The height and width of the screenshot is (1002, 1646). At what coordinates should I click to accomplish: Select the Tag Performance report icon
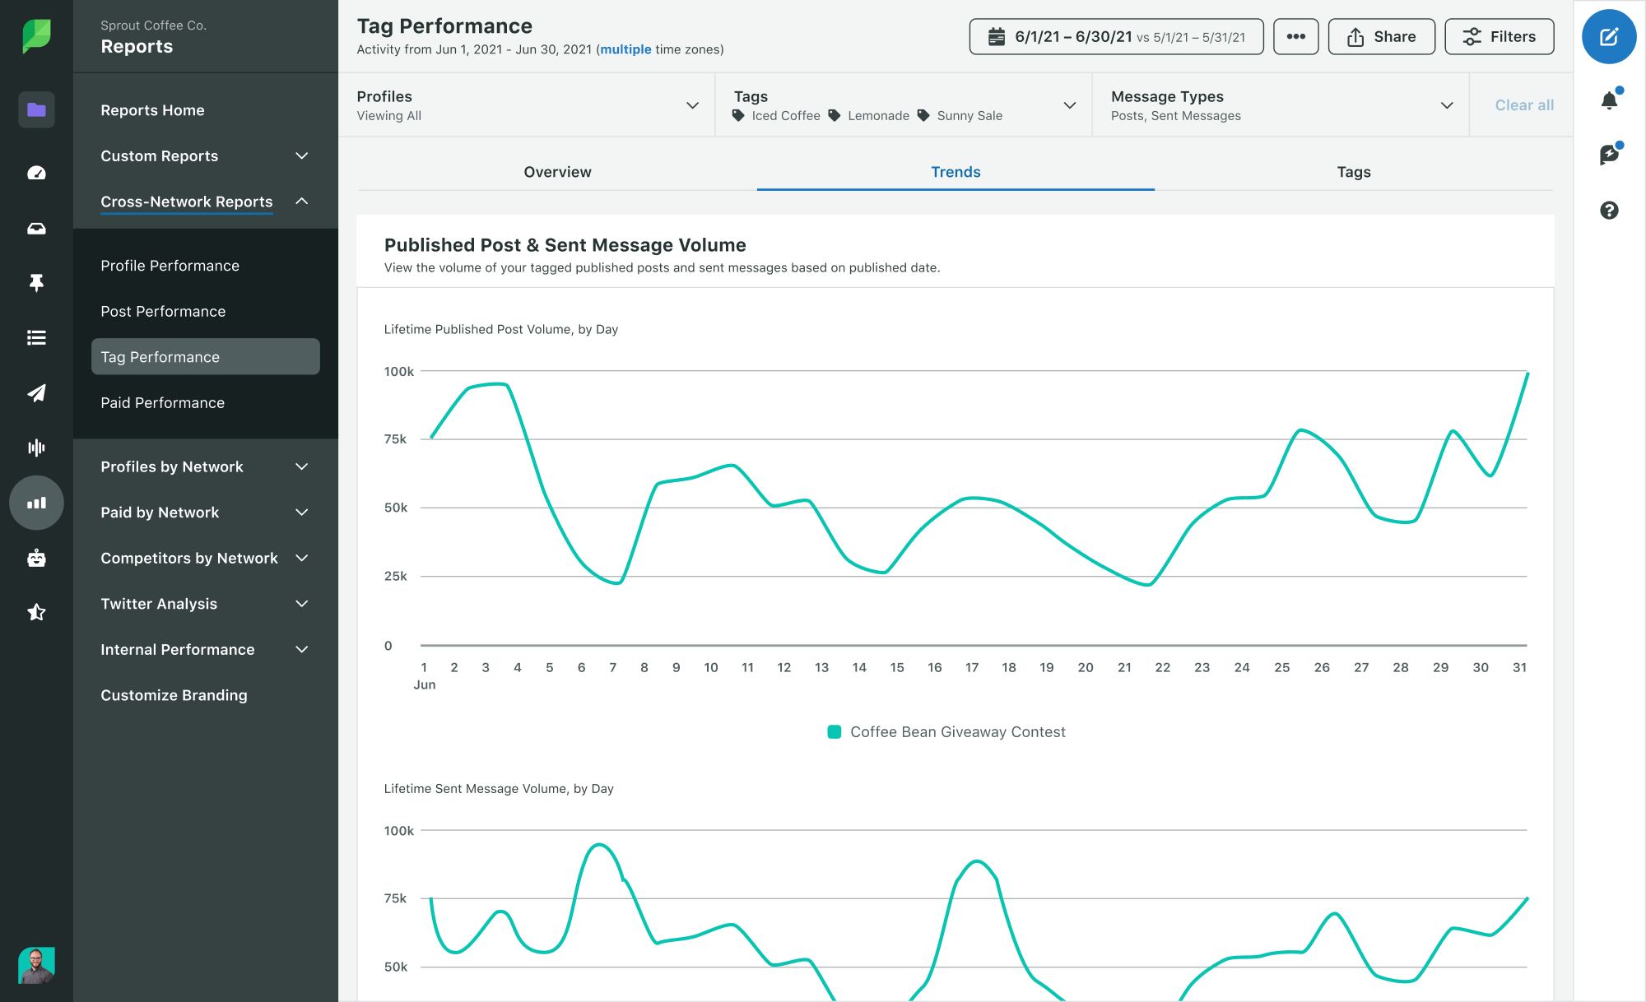pos(160,356)
